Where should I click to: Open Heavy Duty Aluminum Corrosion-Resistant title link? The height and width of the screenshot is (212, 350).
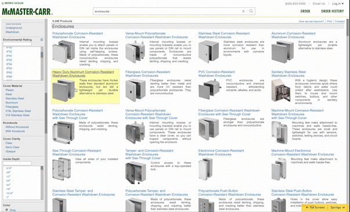83,74
